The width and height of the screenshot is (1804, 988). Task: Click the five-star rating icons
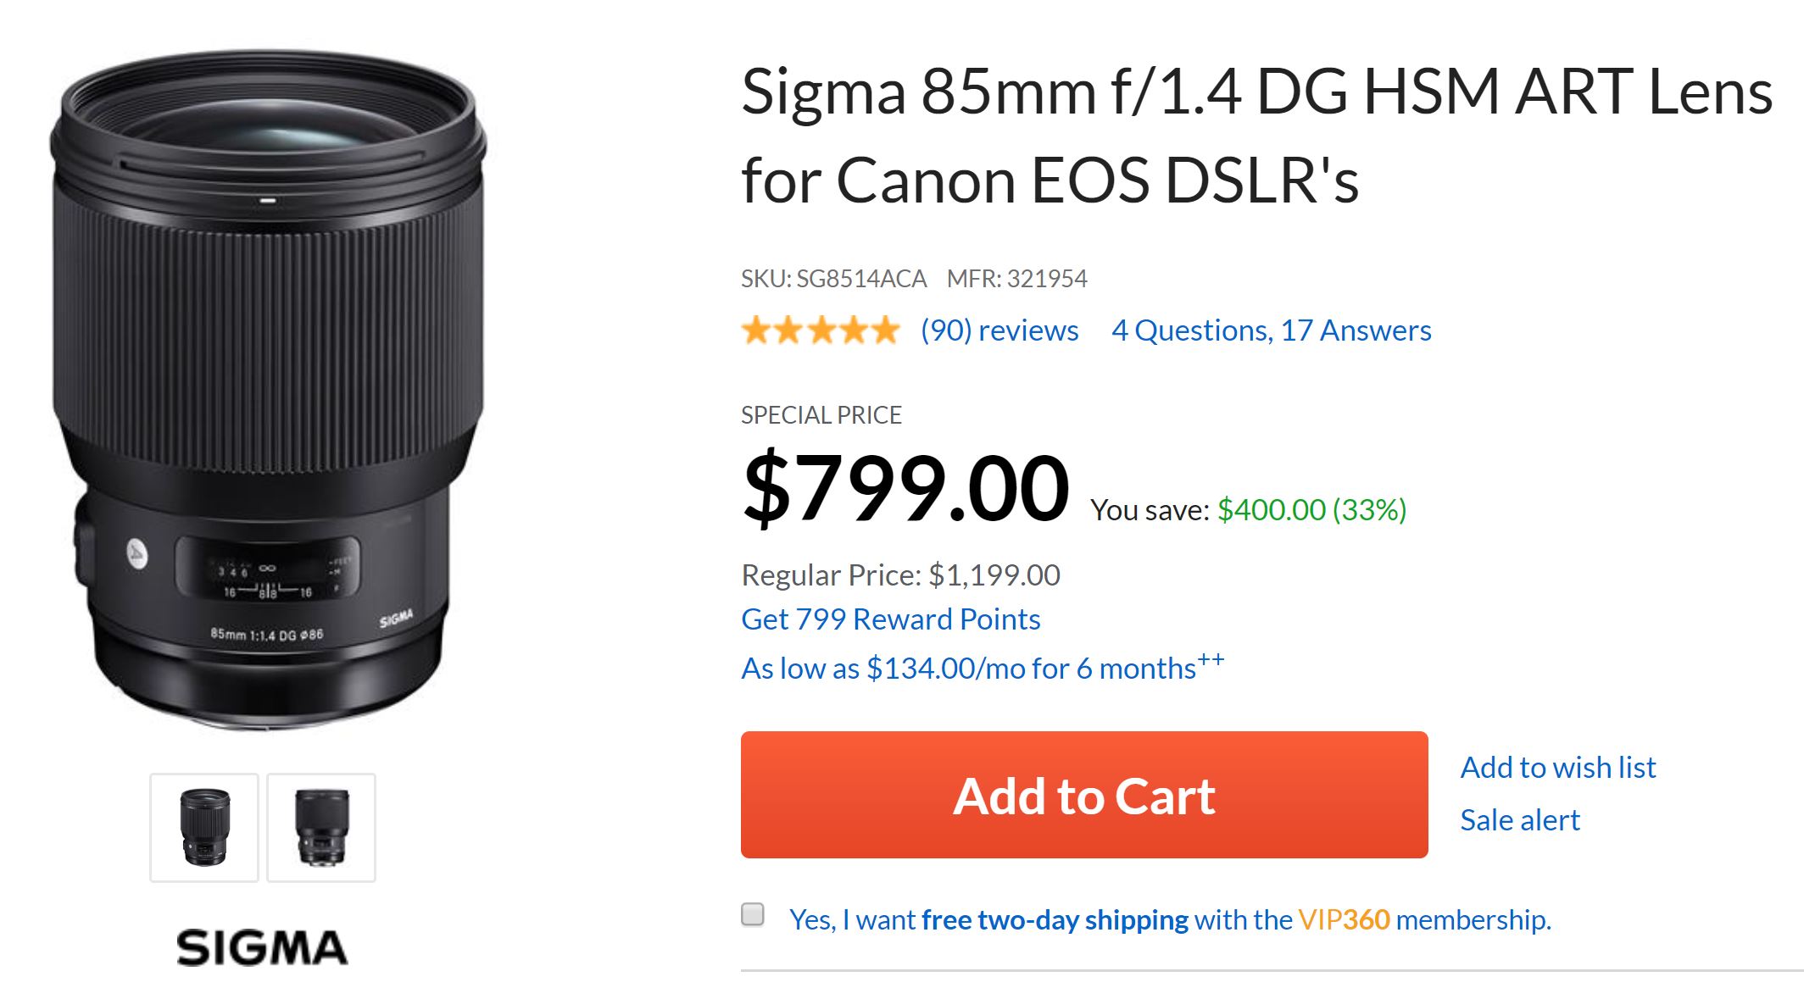pos(820,330)
